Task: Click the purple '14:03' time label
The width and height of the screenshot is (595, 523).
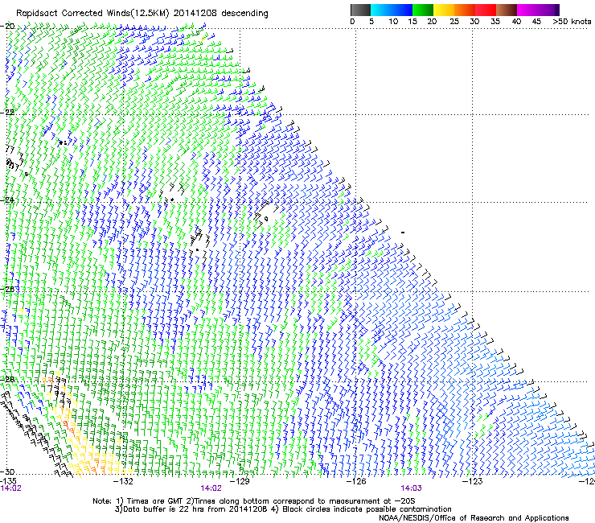Action: click(412, 488)
